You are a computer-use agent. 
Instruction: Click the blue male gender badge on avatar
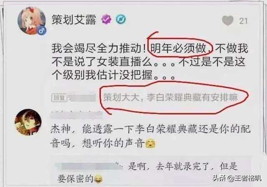click(42, 31)
